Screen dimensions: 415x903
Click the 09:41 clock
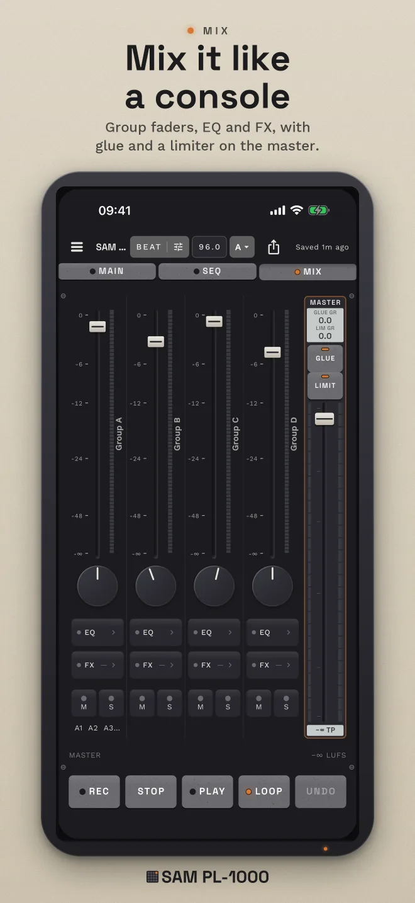point(114,210)
